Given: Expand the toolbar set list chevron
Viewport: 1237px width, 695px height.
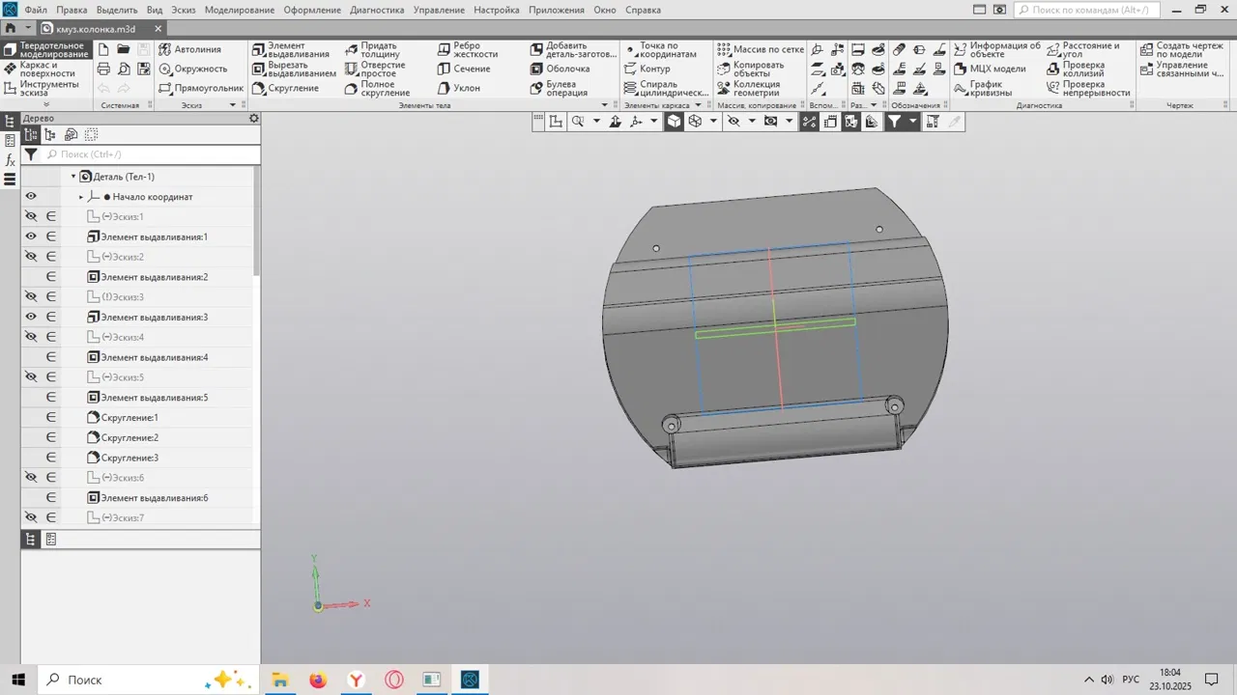Looking at the screenshot, I should click(x=45, y=105).
